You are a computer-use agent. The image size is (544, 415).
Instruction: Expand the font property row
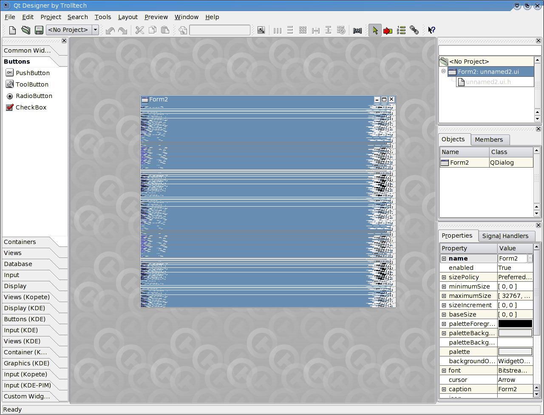click(444, 370)
